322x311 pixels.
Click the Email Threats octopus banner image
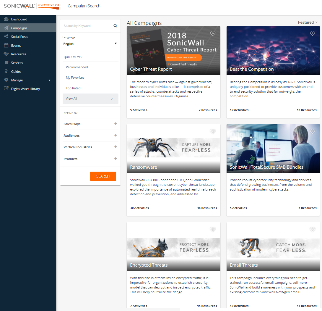[x=273, y=248]
